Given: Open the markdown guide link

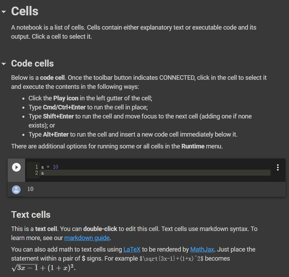Looking at the screenshot, I should [x=87, y=238].
